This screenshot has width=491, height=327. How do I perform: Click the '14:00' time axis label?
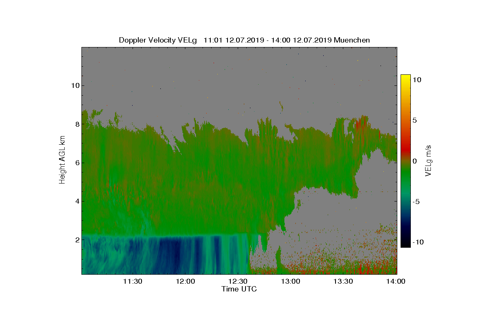click(396, 281)
